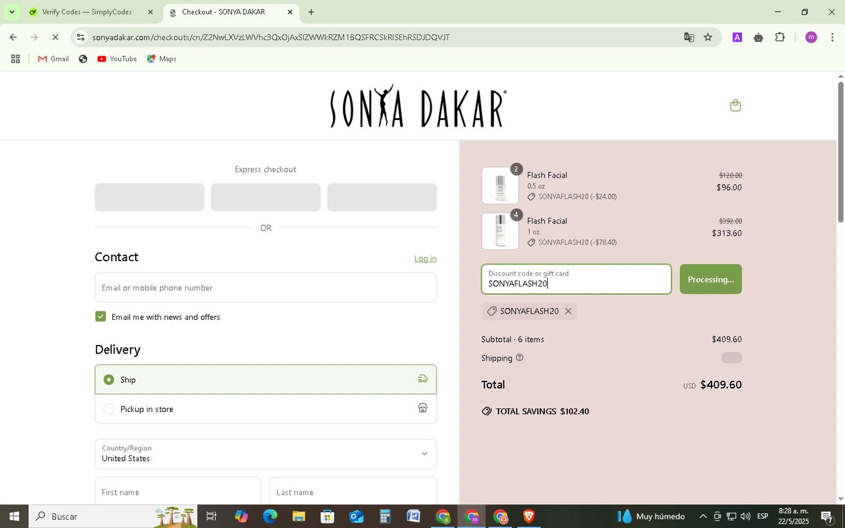The image size is (845, 528).
Task: Click the page vertical scrollbar thumb
Action: (840, 152)
